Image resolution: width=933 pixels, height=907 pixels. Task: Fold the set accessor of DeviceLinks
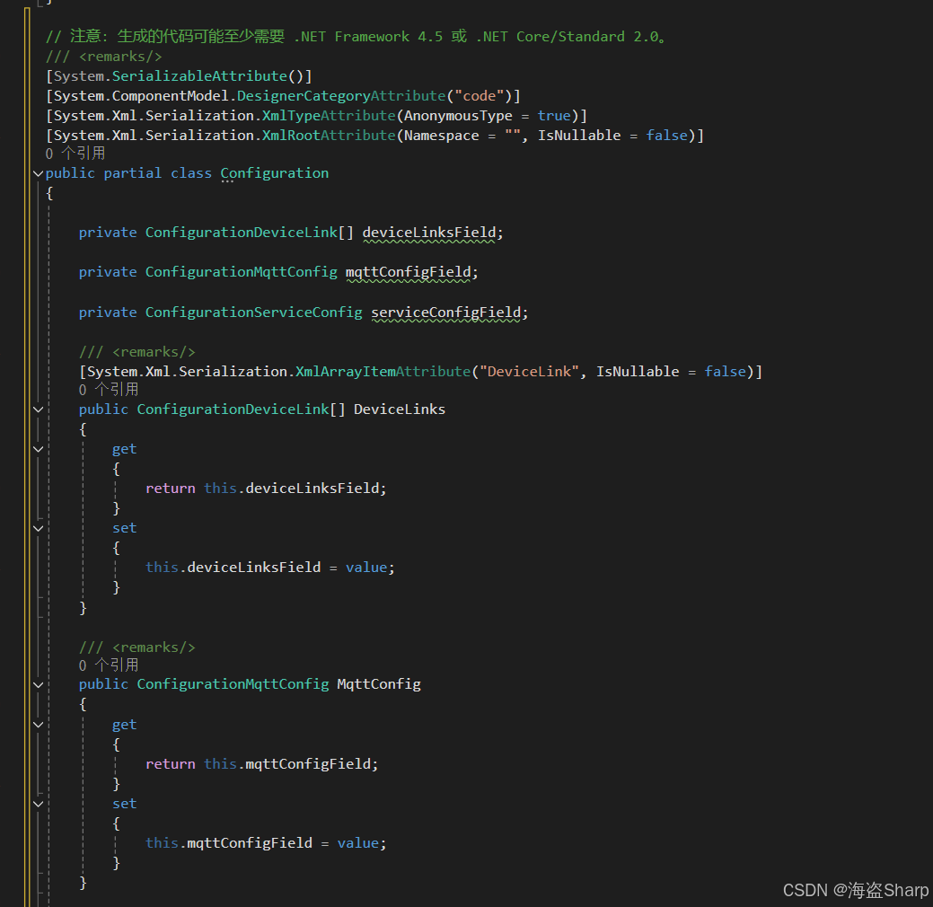click(38, 528)
